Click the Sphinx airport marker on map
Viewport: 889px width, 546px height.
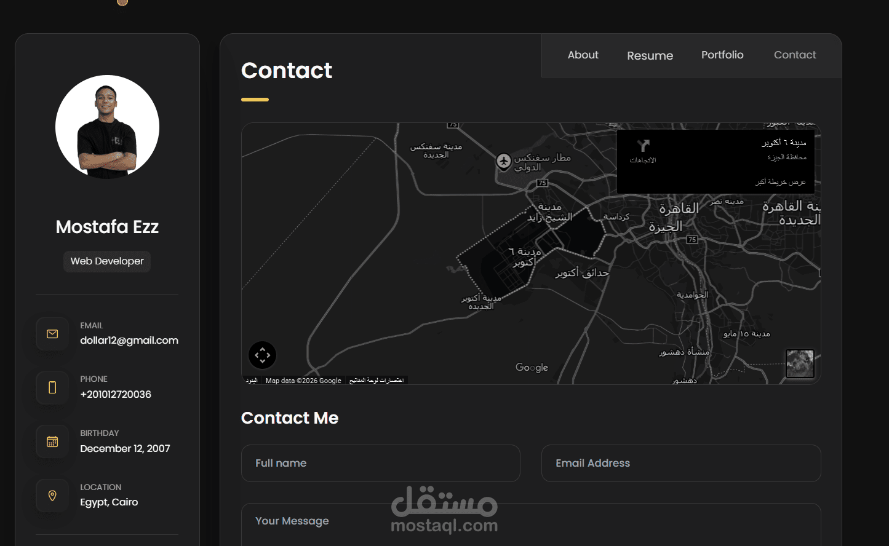point(504,162)
